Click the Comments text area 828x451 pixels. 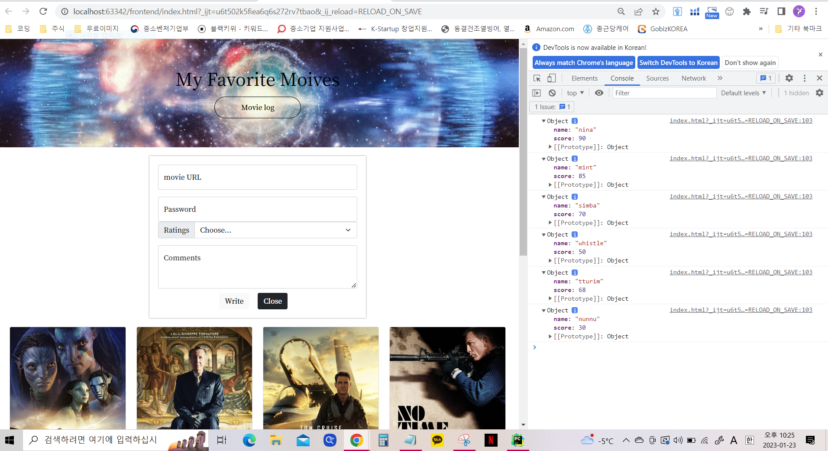(258, 267)
